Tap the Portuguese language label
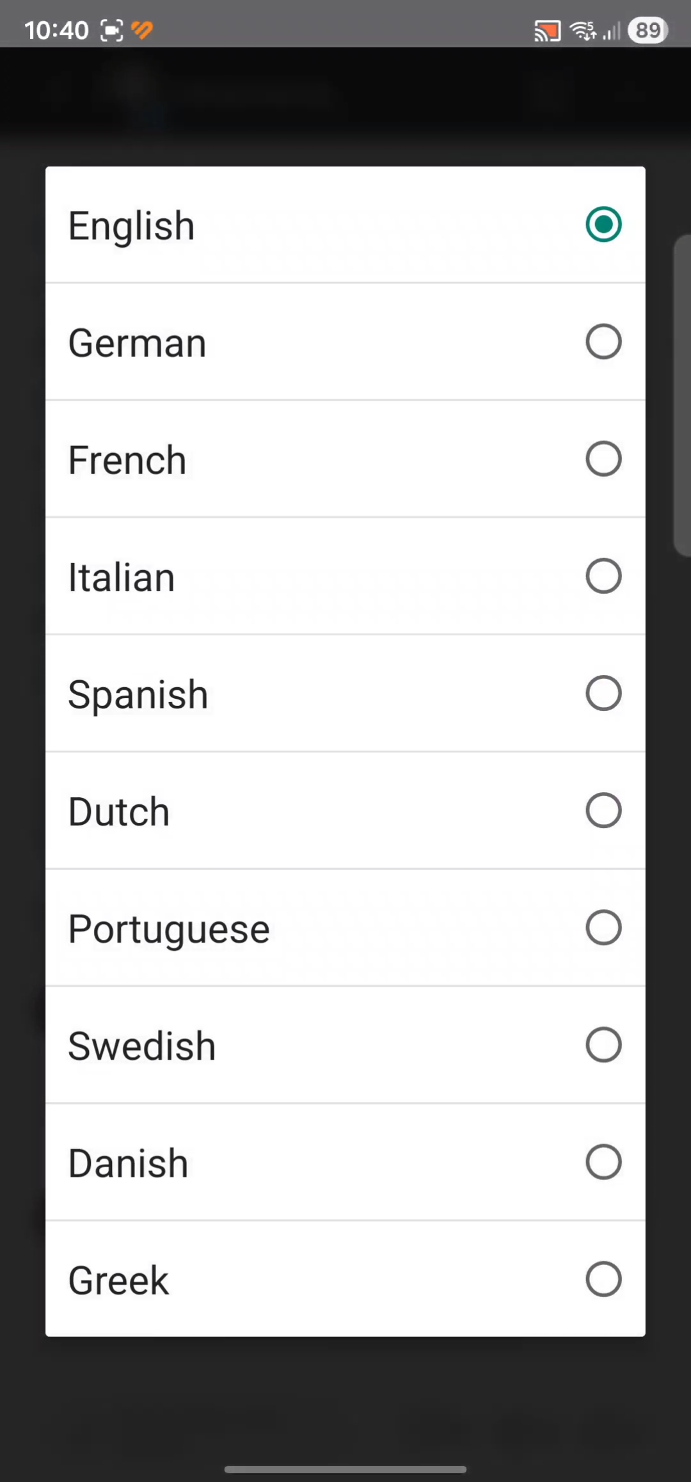The width and height of the screenshot is (691, 1482). (169, 929)
